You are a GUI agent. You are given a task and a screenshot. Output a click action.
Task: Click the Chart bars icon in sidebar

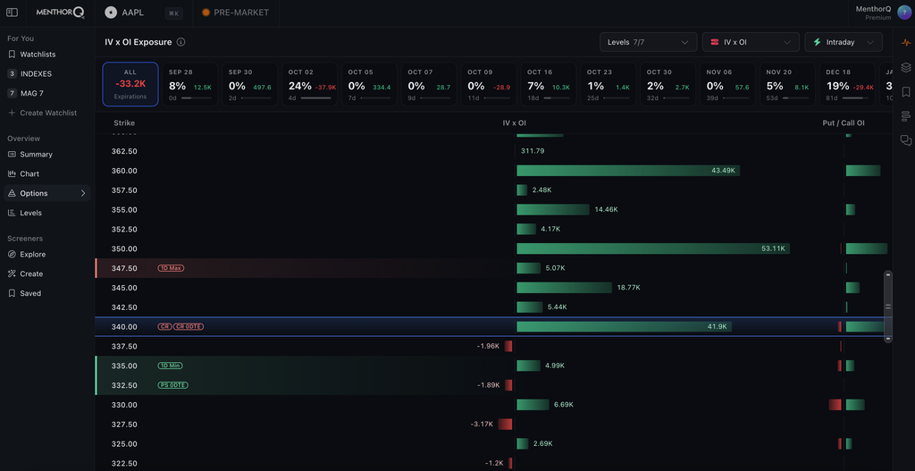12,174
